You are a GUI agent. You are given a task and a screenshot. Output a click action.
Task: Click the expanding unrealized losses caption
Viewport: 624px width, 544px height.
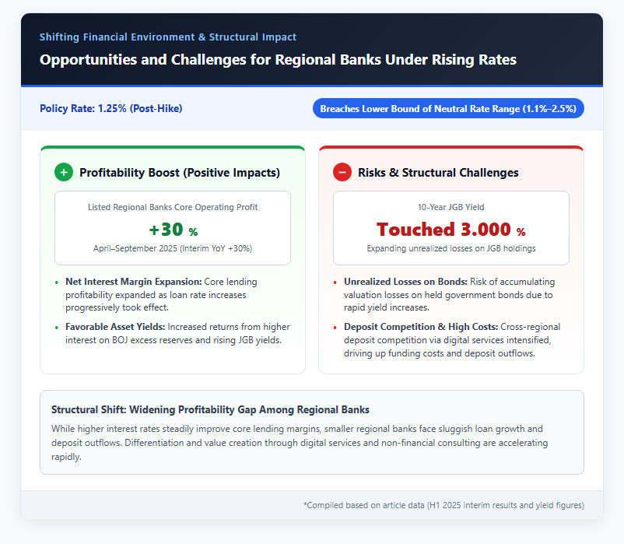coord(451,248)
